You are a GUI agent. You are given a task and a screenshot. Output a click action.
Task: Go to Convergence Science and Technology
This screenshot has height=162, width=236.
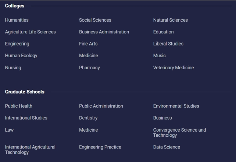pyautogui.click(x=179, y=132)
